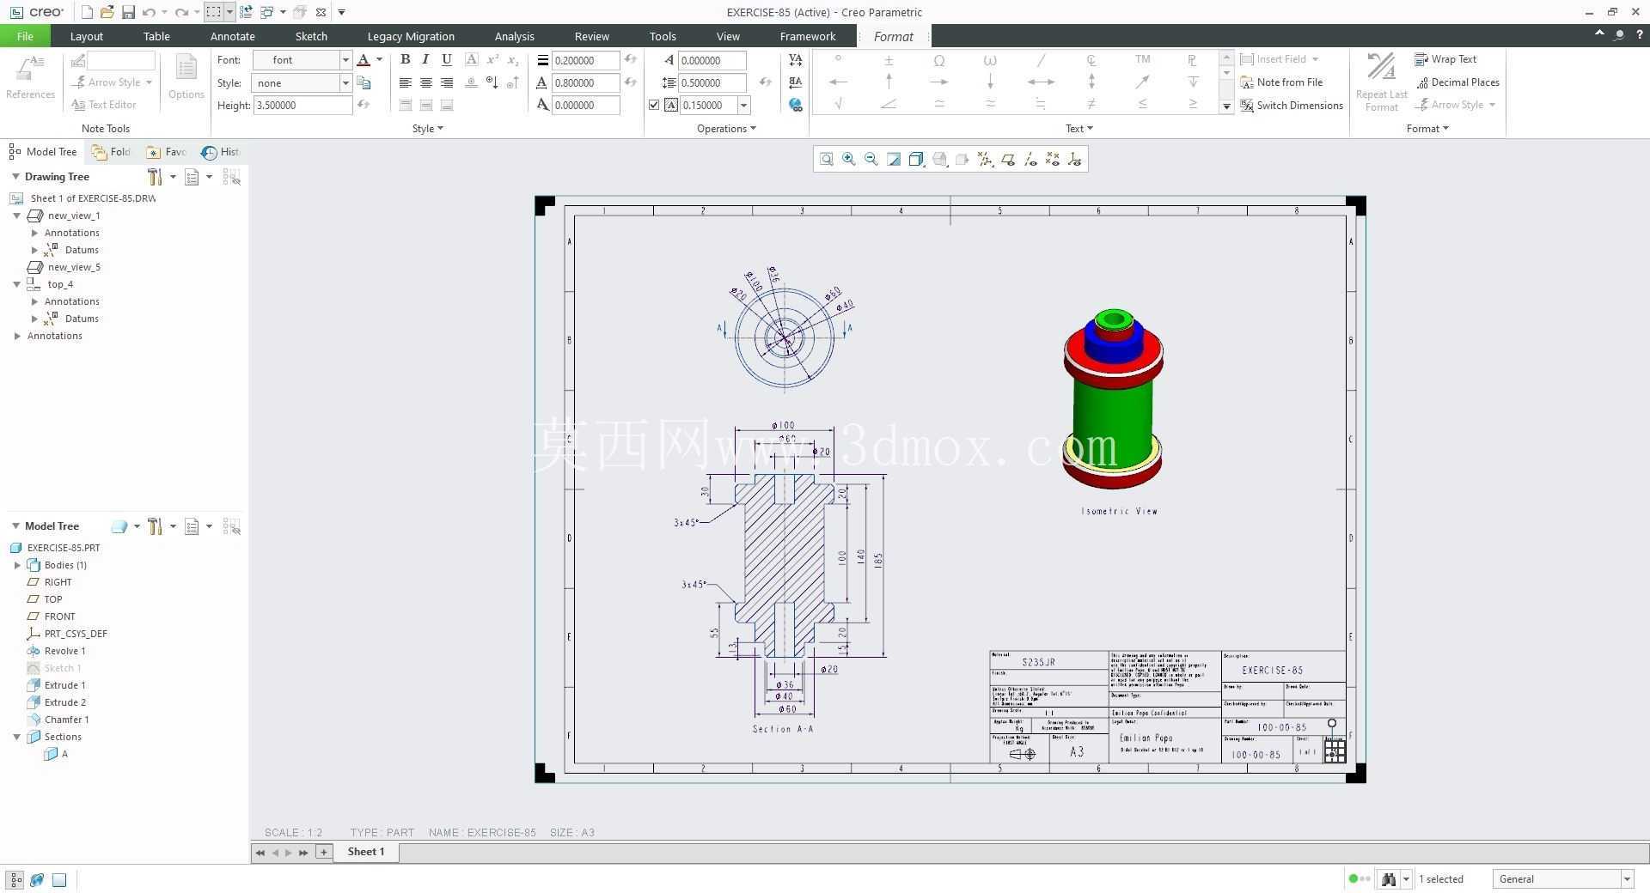Collapse the new_view_1 tree node

(16, 216)
